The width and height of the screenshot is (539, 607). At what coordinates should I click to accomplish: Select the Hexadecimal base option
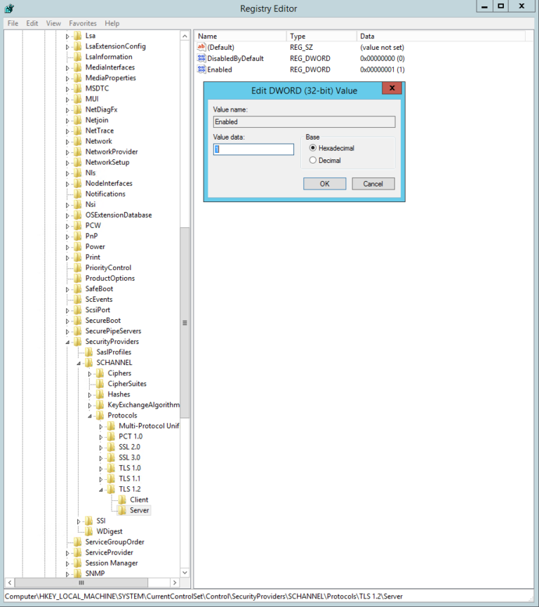(x=313, y=148)
